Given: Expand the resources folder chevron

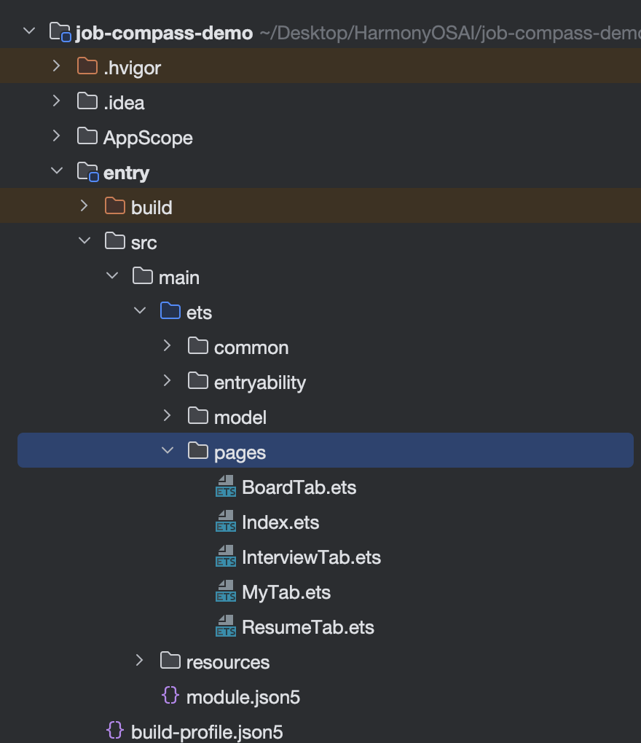Looking at the screenshot, I should click(x=139, y=660).
